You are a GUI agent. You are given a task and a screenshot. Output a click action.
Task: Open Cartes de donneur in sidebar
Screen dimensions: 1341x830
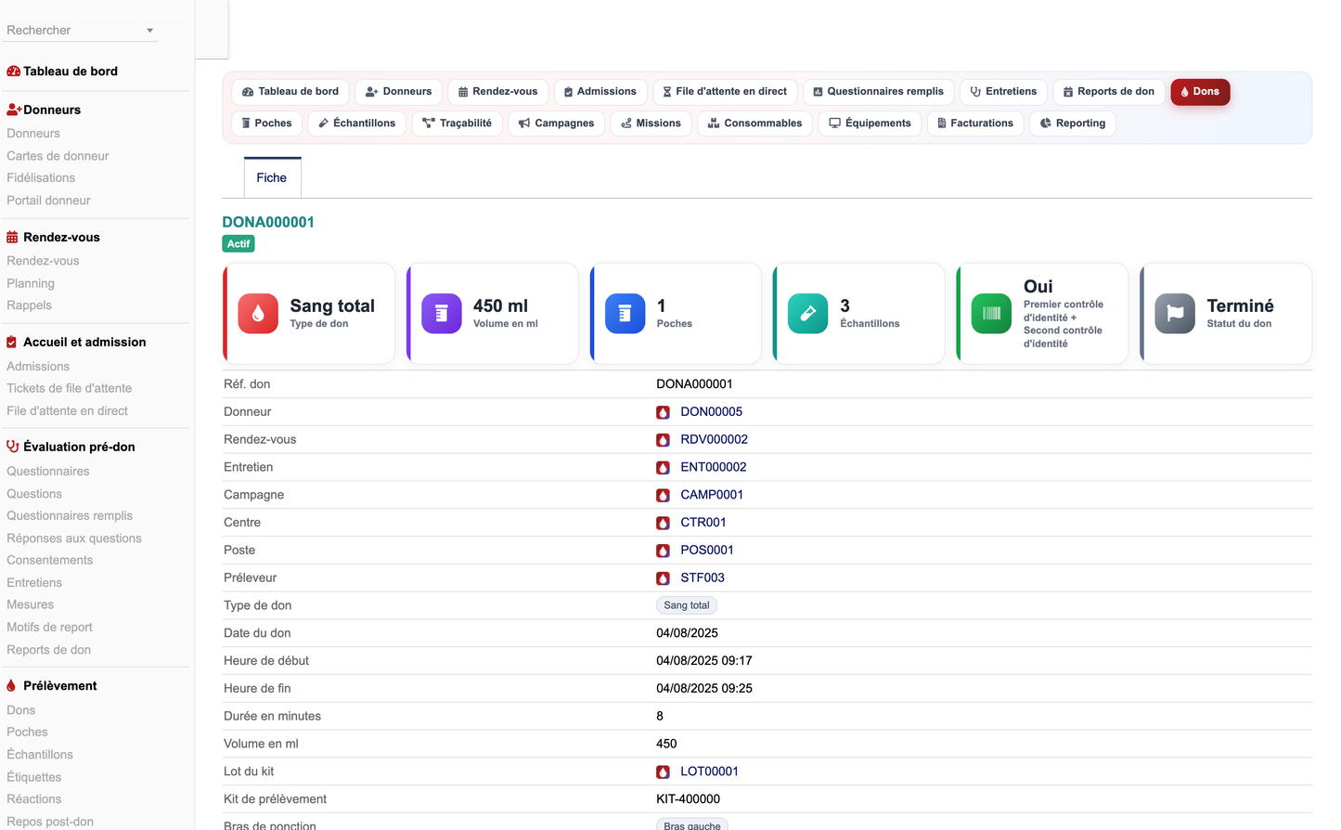point(58,156)
